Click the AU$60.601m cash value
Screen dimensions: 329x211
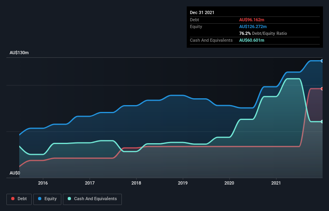(x=252, y=40)
